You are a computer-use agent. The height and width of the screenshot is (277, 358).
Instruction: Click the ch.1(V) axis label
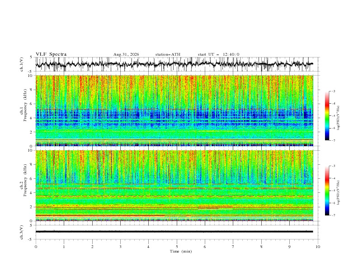22,64
